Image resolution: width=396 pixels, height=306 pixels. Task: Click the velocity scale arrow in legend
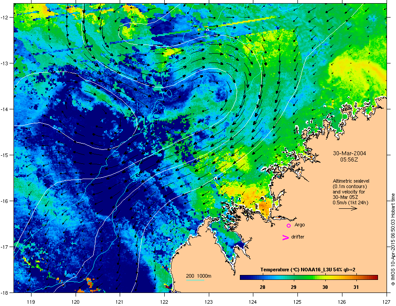pyautogui.click(x=348, y=208)
